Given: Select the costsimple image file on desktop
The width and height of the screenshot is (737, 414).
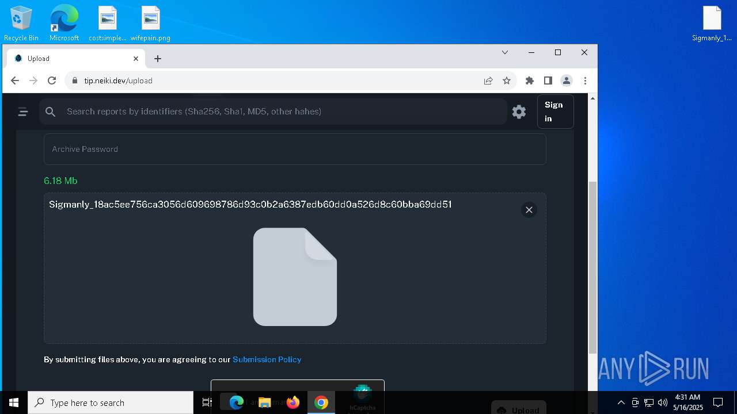Looking at the screenshot, I should point(108,23).
